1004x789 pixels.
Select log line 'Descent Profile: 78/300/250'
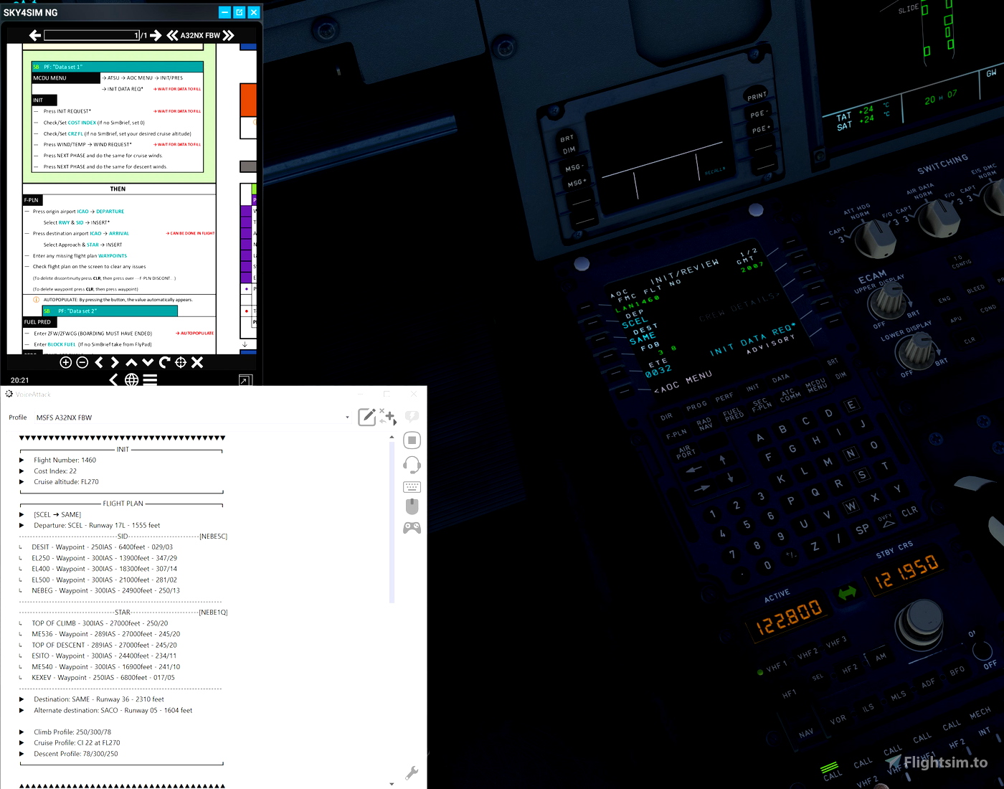(x=76, y=754)
